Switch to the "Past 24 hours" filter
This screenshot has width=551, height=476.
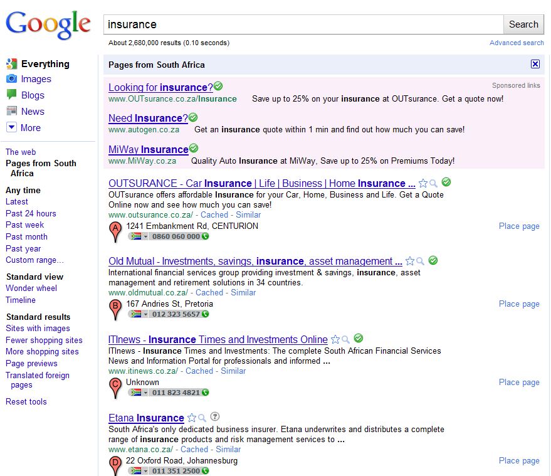(x=31, y=213)
